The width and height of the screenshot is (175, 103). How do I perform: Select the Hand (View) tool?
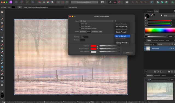click(2, 12)
